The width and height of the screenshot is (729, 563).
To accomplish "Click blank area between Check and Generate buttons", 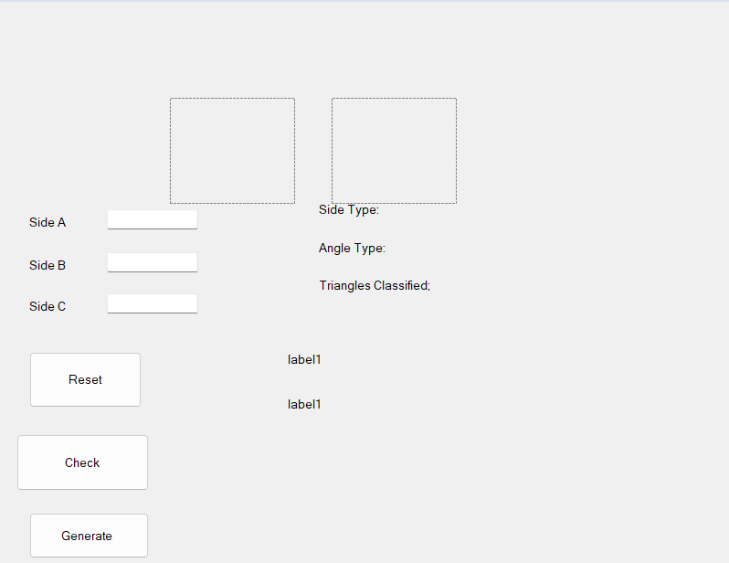I will pos(86,502).
